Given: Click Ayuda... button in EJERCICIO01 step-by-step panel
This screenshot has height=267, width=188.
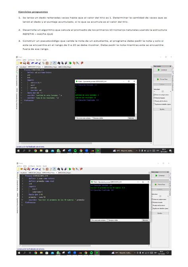Looking at the screenshot, I should (162, 109).
